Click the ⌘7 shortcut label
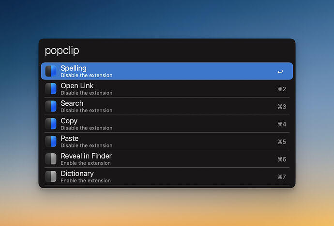The width and height of the screenshot is (334, 226). click(x=282, y=177)
